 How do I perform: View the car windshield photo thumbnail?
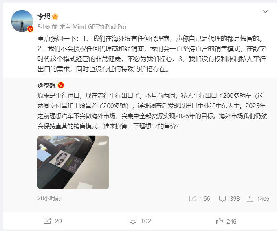coord(73,162)
